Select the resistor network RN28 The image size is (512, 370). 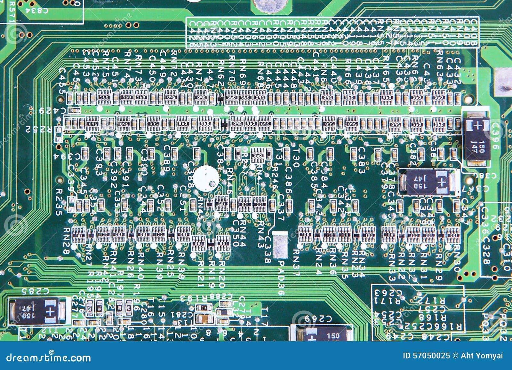click(x=78, y=233)
